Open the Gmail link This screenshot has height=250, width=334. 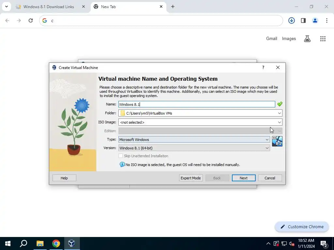point(272,39)
